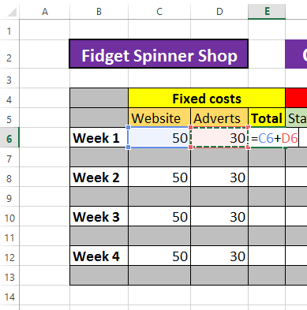Select column C header
Screen dimensions: 307x310
point(159,12)
